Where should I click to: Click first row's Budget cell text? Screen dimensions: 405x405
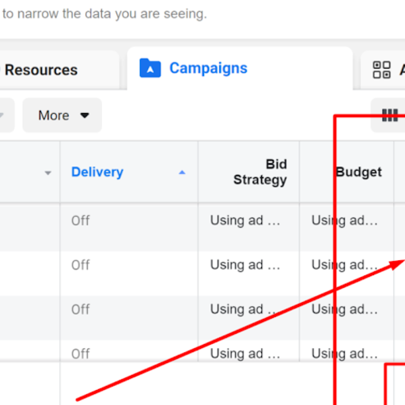coord(344,221)
